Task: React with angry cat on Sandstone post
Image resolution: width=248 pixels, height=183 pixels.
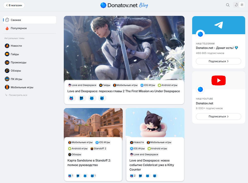Action: [x=93, y=176]
